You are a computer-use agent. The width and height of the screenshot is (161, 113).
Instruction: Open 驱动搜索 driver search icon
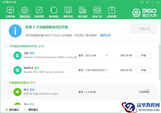54,12
